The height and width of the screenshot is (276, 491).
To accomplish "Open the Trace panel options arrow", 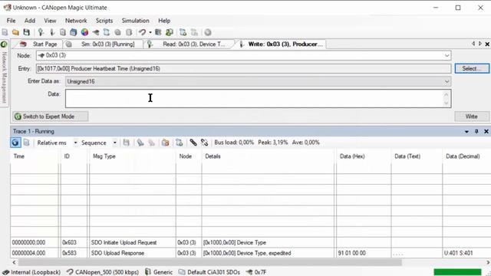I will (466, 131).
